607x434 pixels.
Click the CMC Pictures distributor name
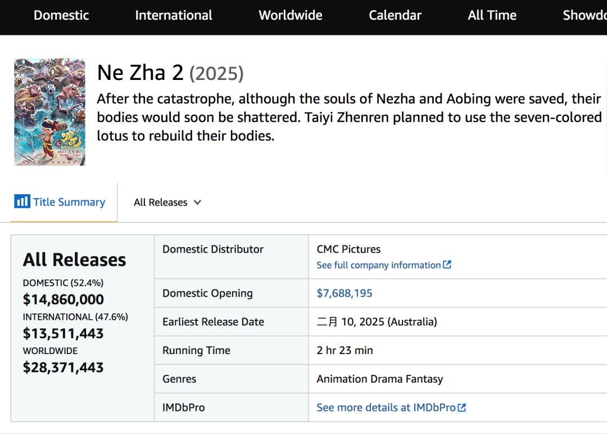348,249
